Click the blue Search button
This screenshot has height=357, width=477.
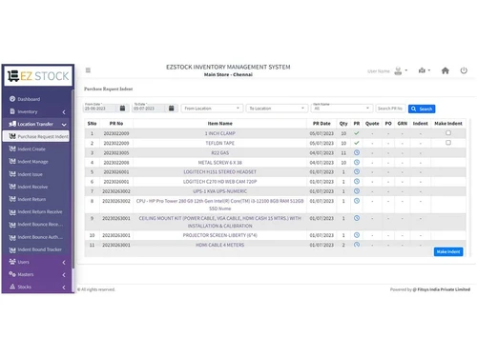422,109
